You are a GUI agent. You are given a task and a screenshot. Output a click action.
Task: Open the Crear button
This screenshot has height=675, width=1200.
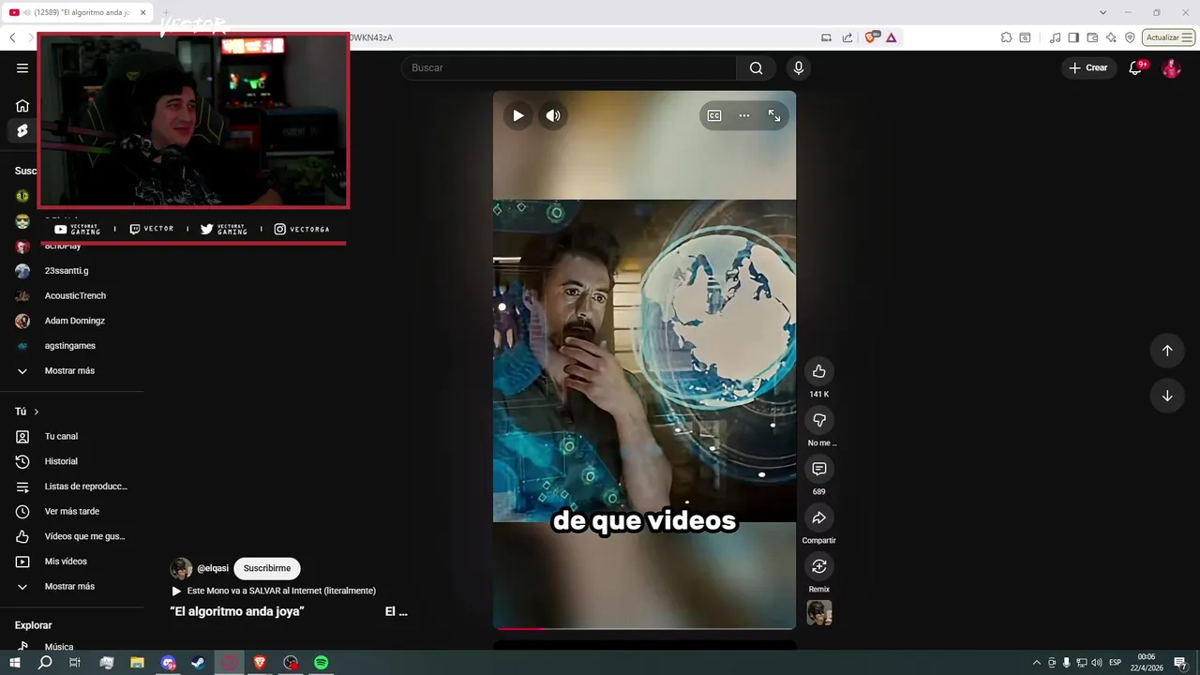[1088, 67]
